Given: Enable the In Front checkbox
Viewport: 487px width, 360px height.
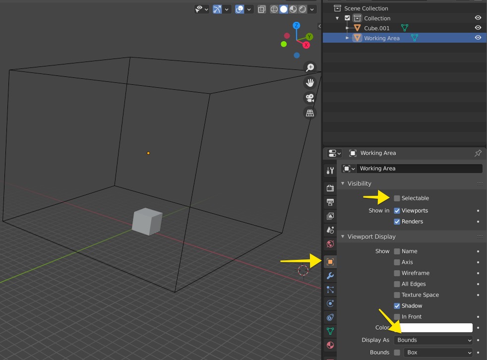Looking at the screenshot, I should click(397, 316).
